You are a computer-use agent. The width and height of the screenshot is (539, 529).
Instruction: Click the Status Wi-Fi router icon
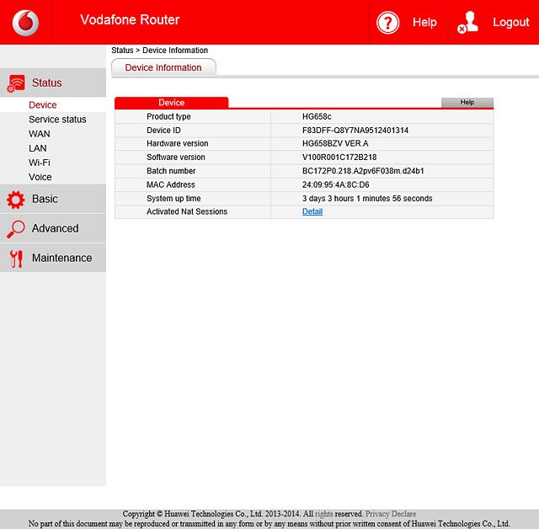pos(16,83)
